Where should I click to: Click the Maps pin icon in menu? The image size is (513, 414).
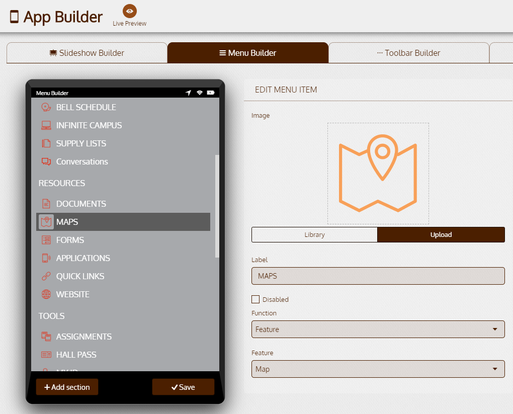46,222
